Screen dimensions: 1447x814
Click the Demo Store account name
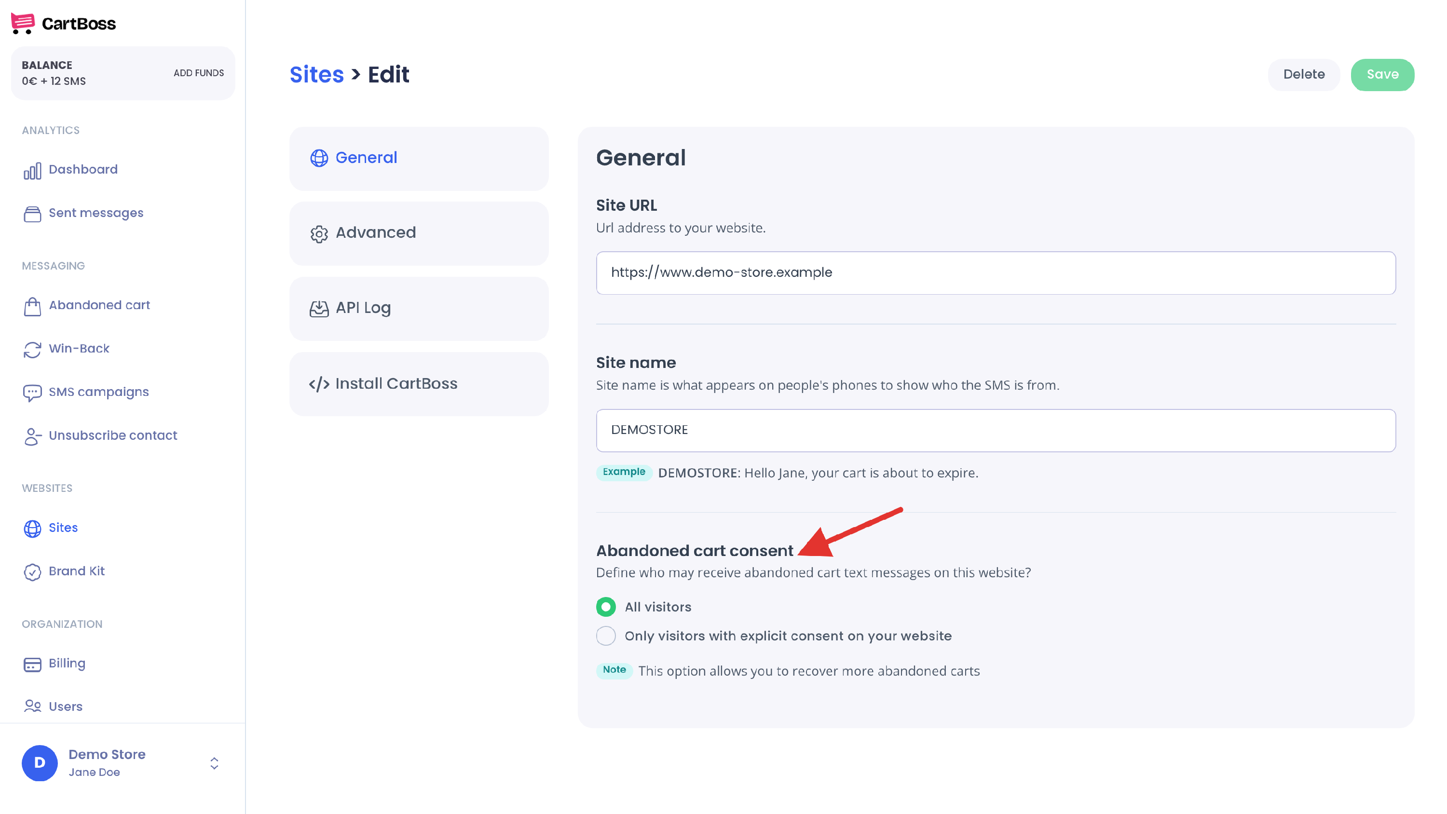coord(107,755)
